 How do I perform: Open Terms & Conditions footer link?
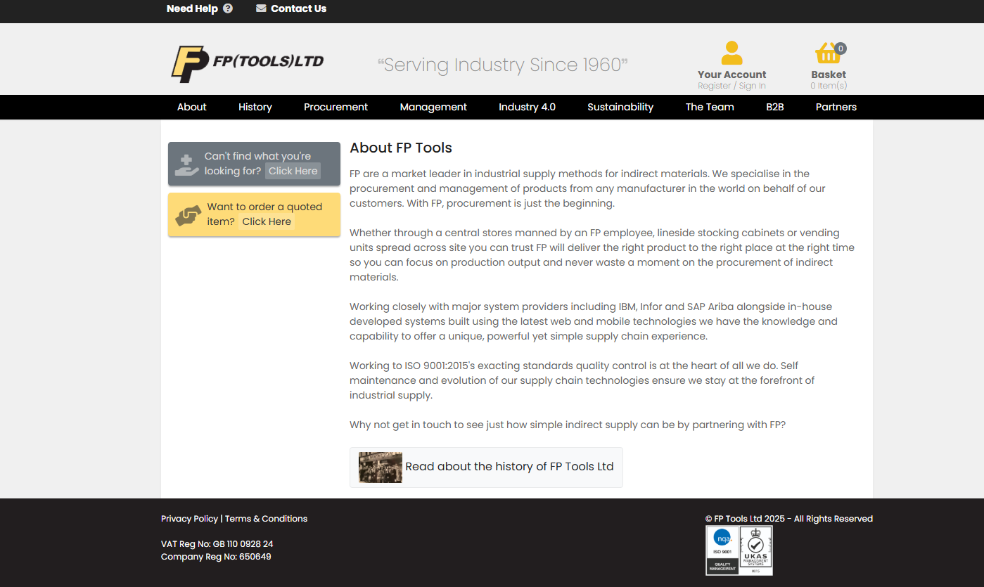click(x=266, y=519)
